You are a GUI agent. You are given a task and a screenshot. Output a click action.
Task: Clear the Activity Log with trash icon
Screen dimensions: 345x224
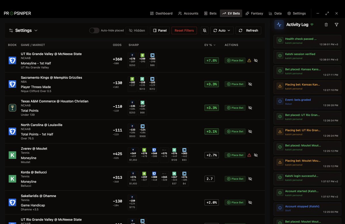click(x=326, y=25)
